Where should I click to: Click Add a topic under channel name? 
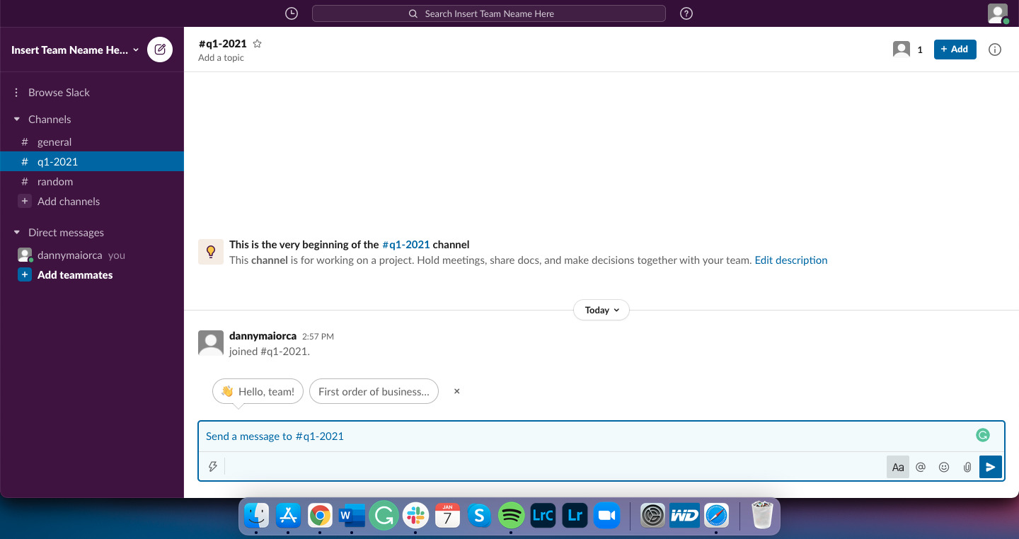(x=221, y=58)
